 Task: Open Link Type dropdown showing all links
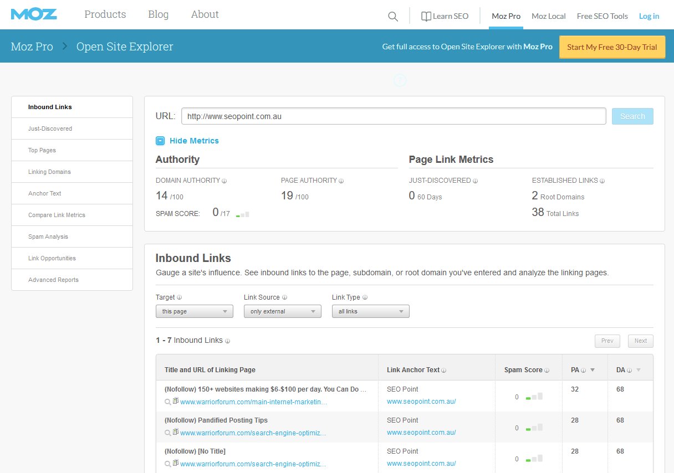(x=371, y=311)
